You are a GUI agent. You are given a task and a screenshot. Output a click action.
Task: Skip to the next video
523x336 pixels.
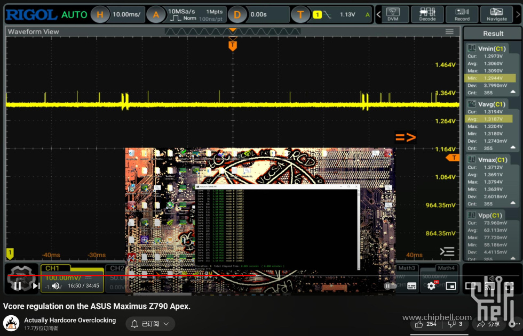36,286
